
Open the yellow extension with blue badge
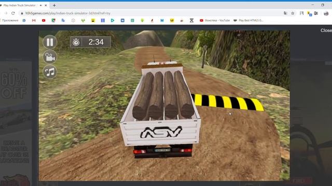point(309,13)
